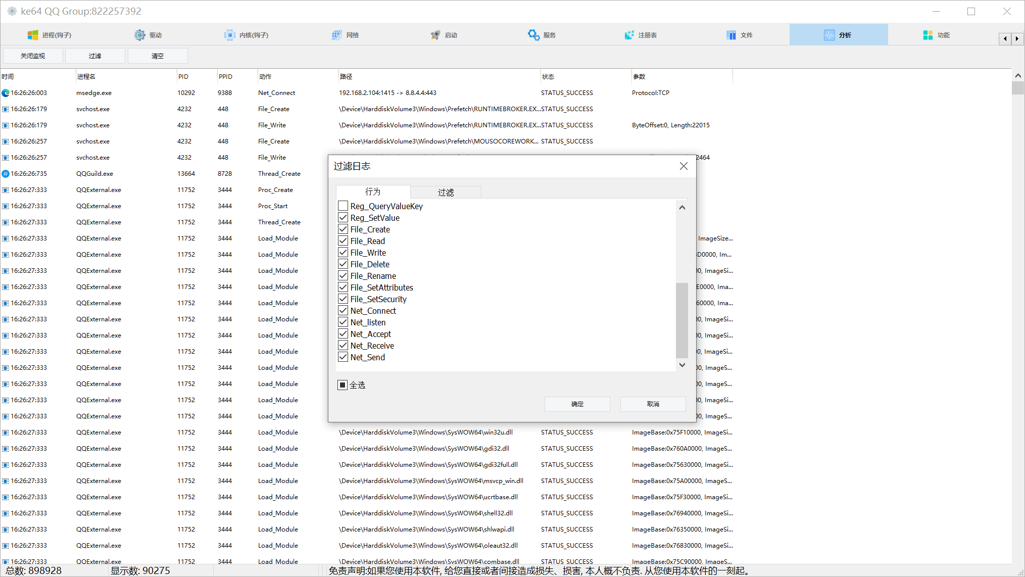Image resolution: width=1025 pixels, height=577 pixels.
Task: Click the ke64 app icon in title bar
Action: pyautogui.click(x=12, y=11)
